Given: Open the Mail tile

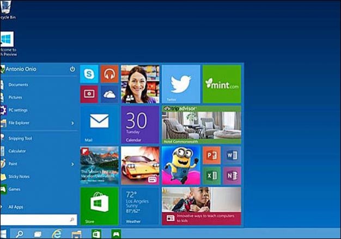Looking at the screenshot, I should 99,124.
